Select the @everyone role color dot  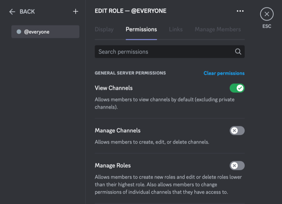(x=19, y=32)
